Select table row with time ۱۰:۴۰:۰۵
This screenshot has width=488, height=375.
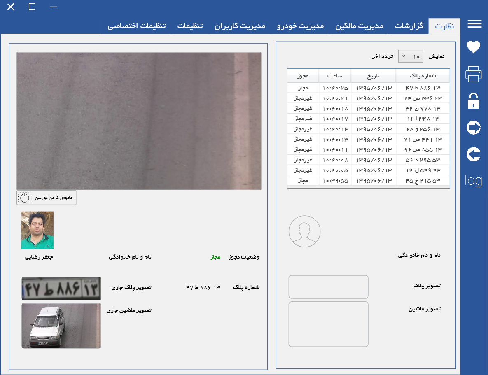click(369, 170)
